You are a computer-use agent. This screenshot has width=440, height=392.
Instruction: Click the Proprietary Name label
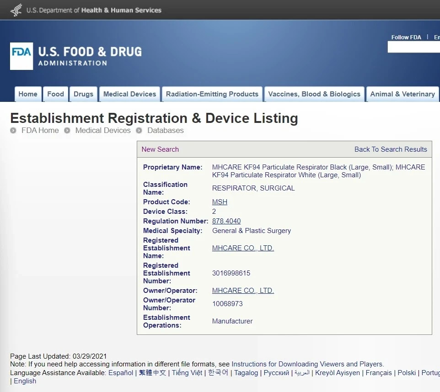pos(172,167)
